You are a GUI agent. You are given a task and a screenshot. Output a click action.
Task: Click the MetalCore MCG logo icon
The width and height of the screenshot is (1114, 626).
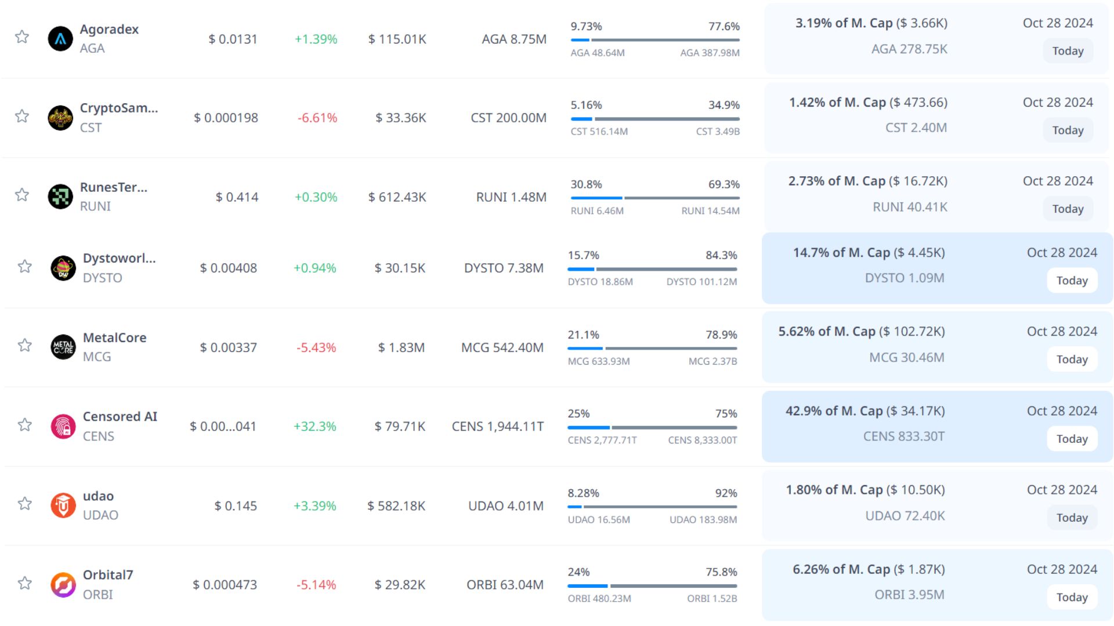tap(63, 347)
